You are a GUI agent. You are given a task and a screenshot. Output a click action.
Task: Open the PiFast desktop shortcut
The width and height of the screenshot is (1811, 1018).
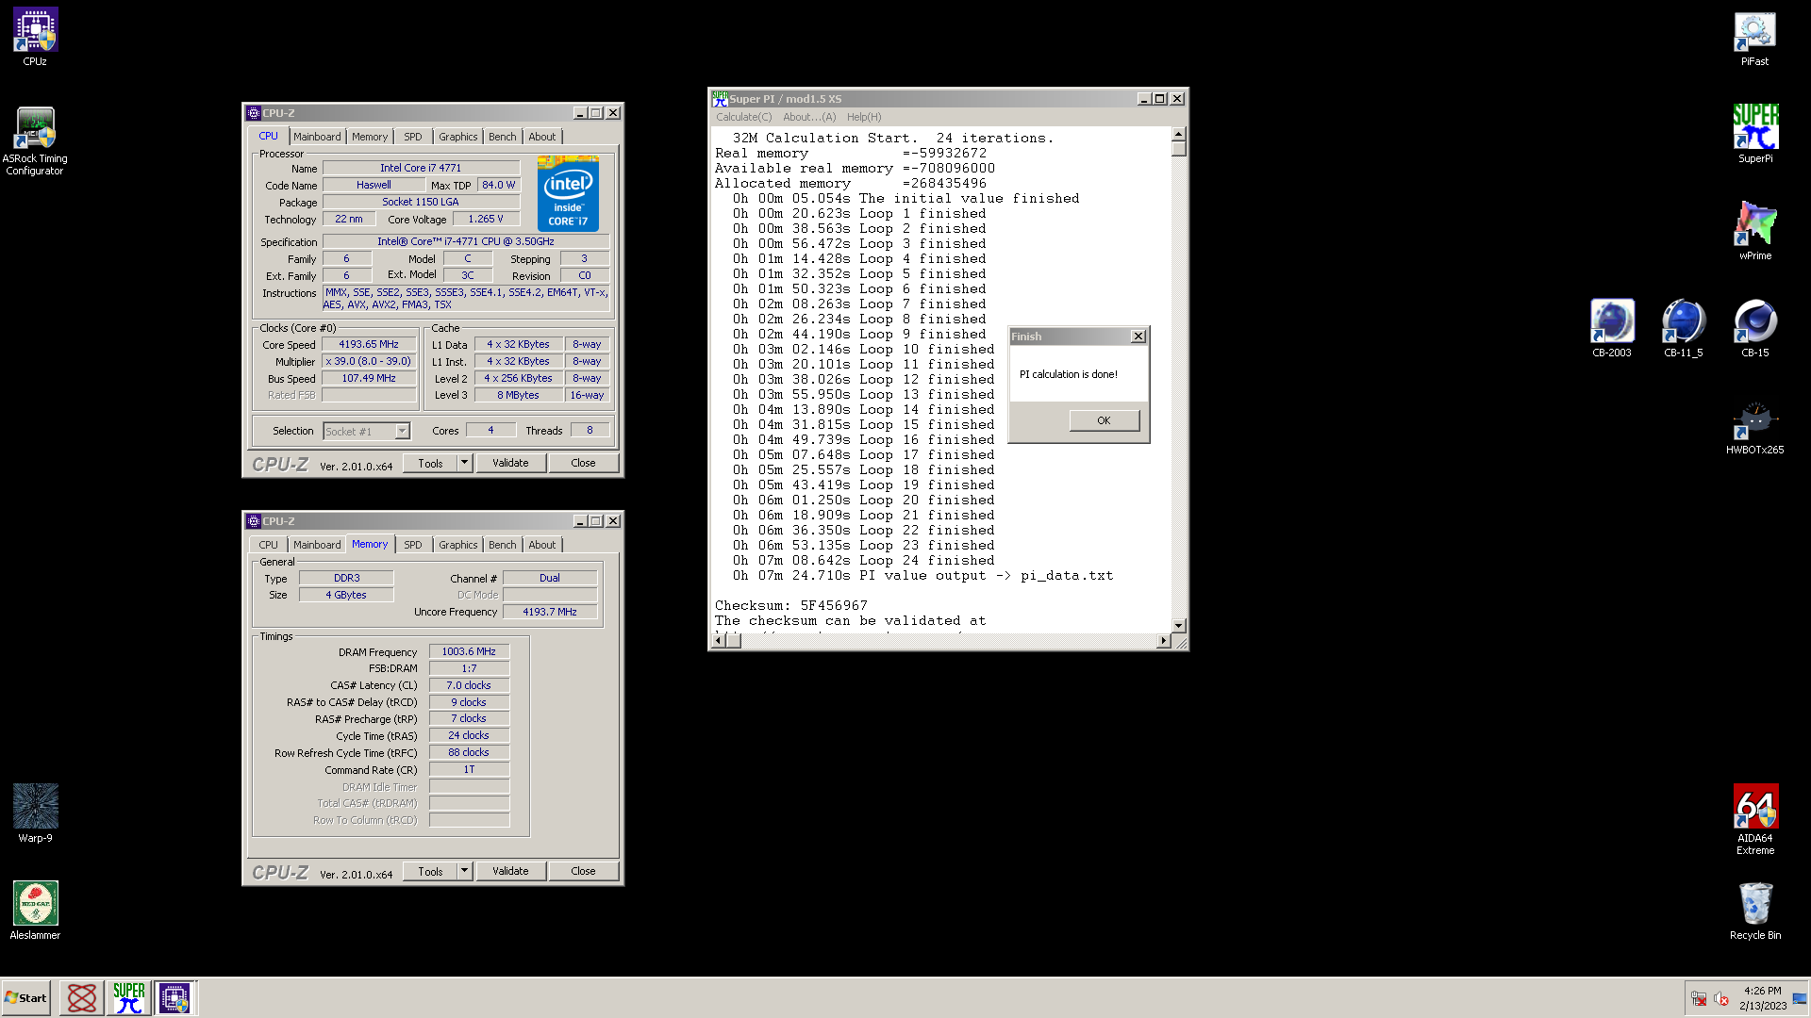click(1754, 38)
